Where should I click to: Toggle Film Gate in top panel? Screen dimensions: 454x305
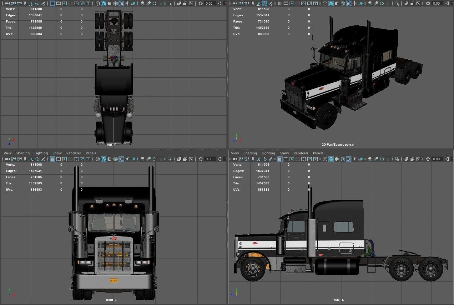point(58,3)
